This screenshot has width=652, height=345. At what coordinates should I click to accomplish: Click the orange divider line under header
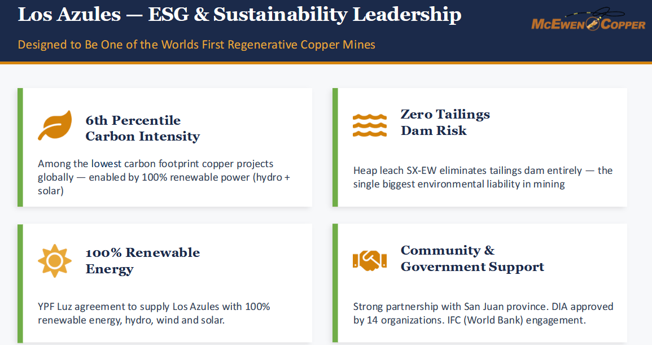[326, 63]
